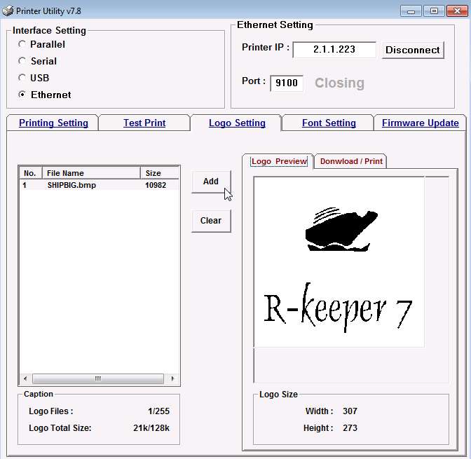Maximize the Printer Utility window
The image size is (471, 459).
tap(434, 11)
